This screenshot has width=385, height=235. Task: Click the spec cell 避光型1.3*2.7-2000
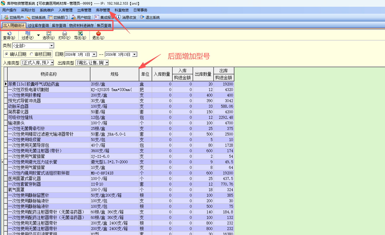(114, 162)
